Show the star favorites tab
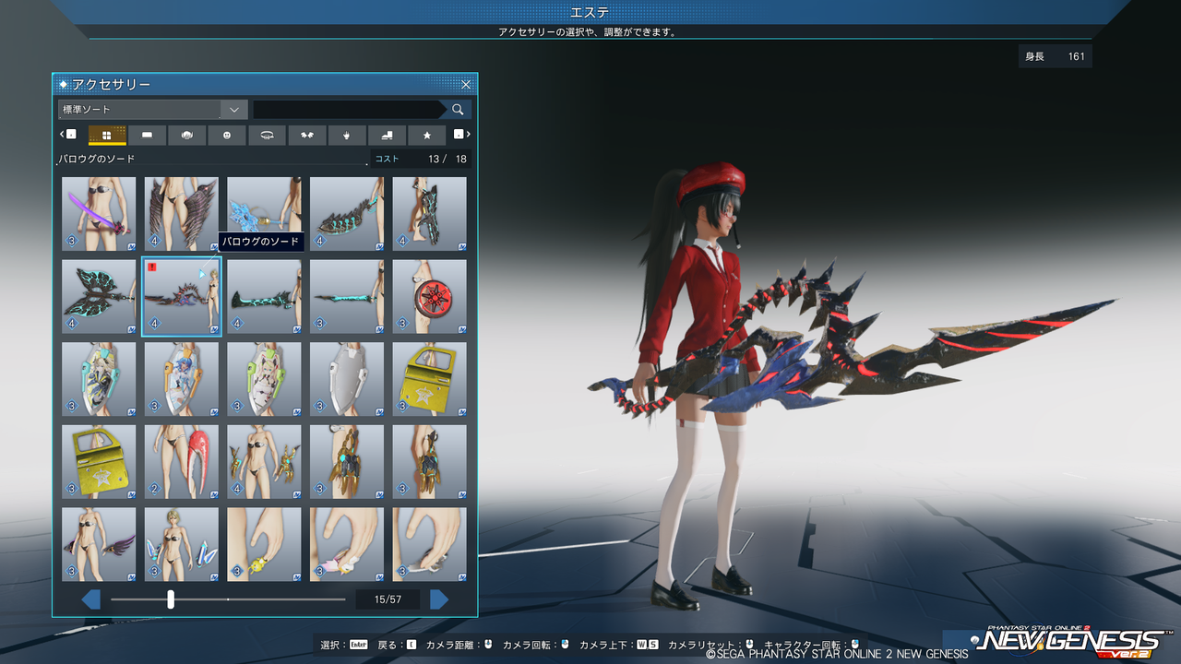 [427, 135]
